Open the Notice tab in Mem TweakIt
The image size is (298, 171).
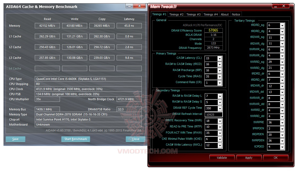(x=236, y=14)
